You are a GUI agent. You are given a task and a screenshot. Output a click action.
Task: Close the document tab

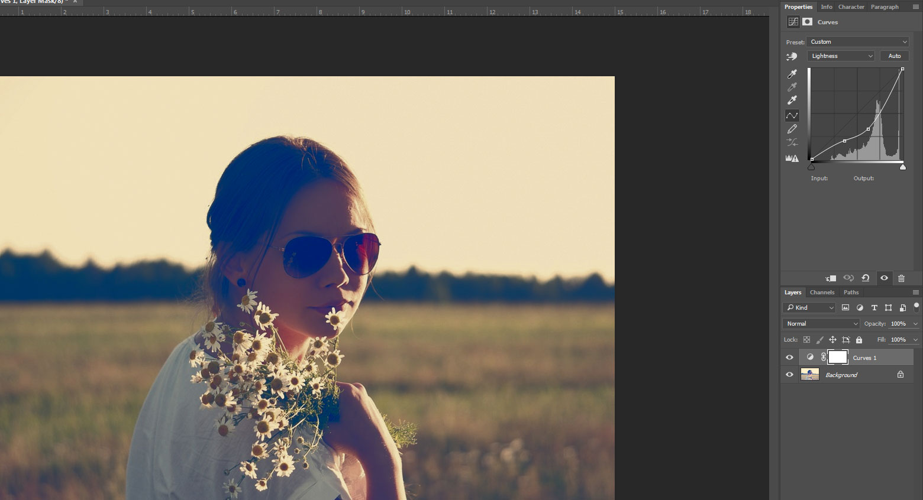coord(75,2)
